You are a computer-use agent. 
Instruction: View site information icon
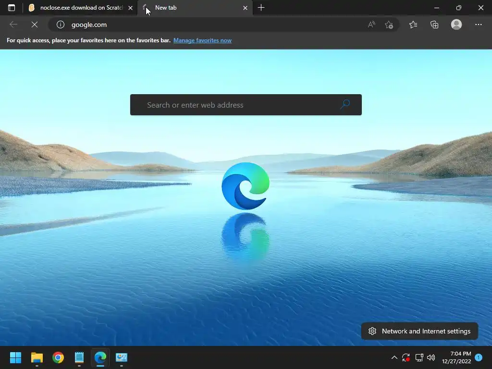[x=60, y=25]
